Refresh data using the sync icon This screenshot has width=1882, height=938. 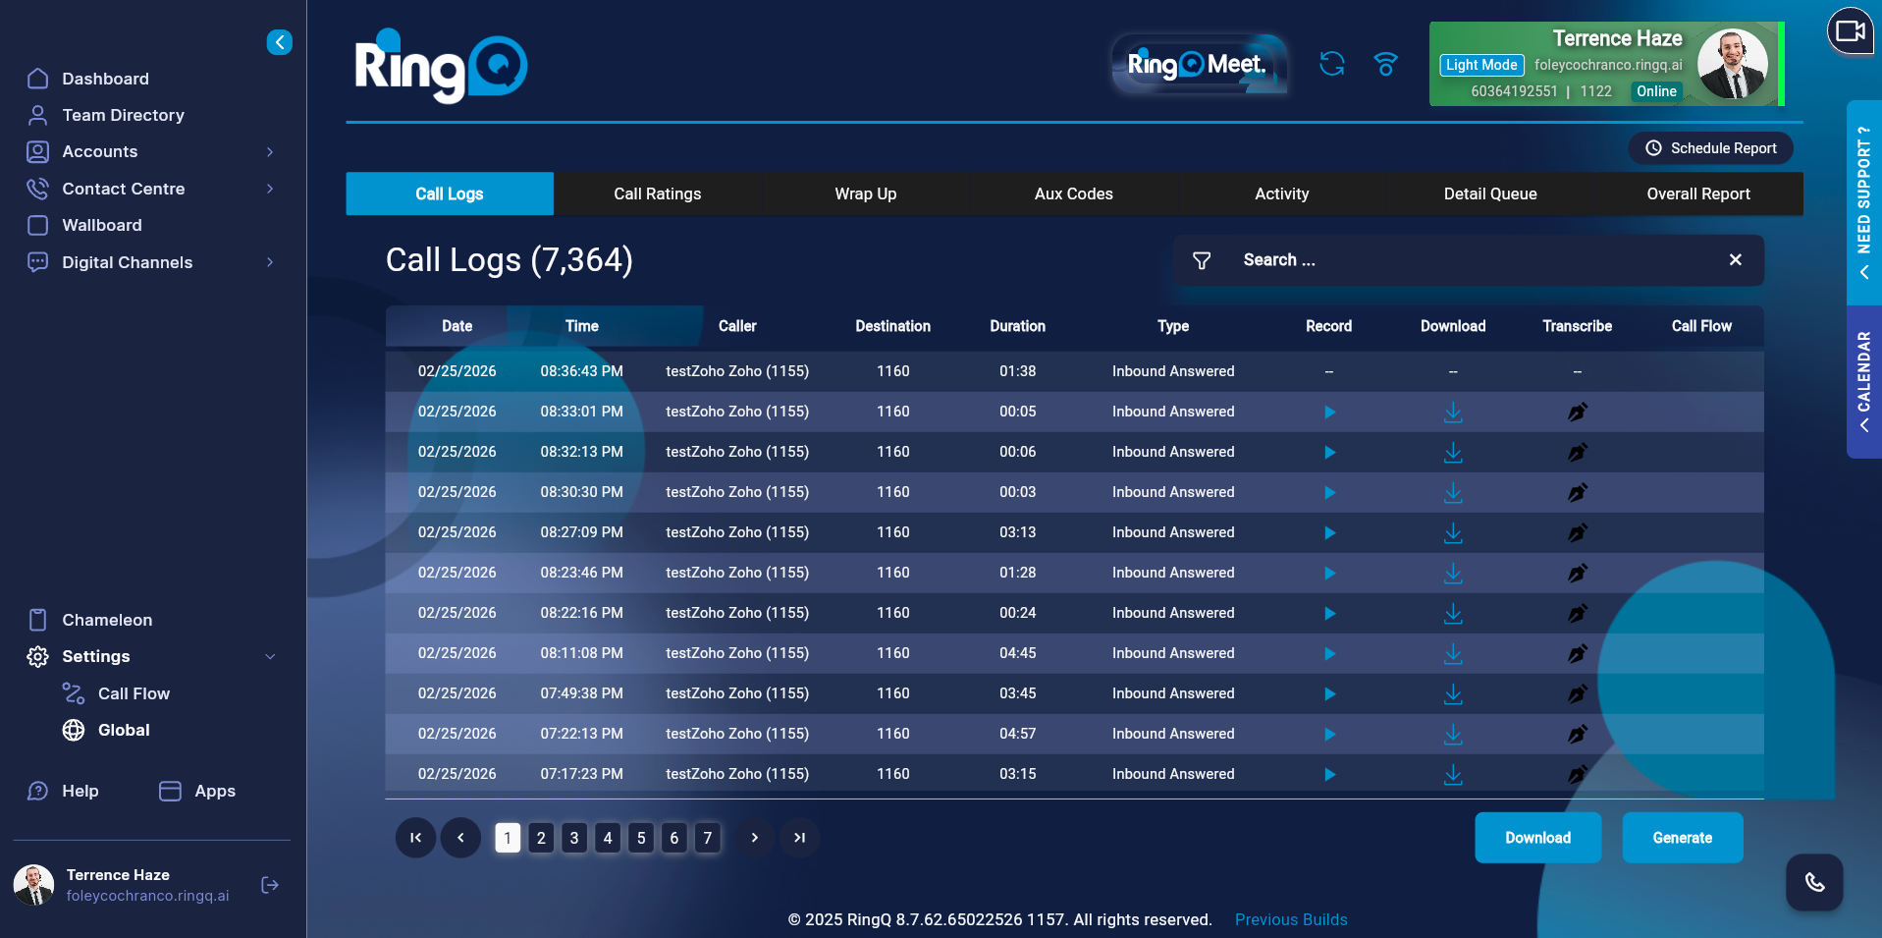[1331, 64]
